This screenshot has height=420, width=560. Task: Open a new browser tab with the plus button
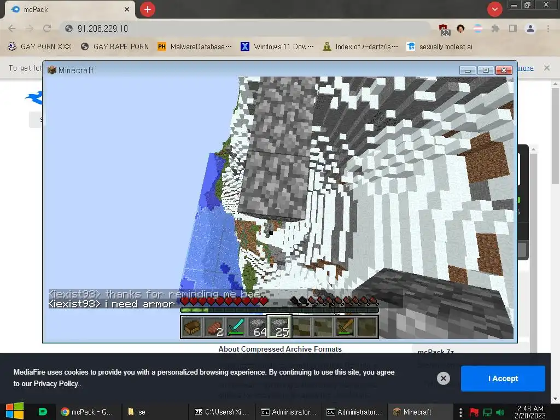click(148, 9)
